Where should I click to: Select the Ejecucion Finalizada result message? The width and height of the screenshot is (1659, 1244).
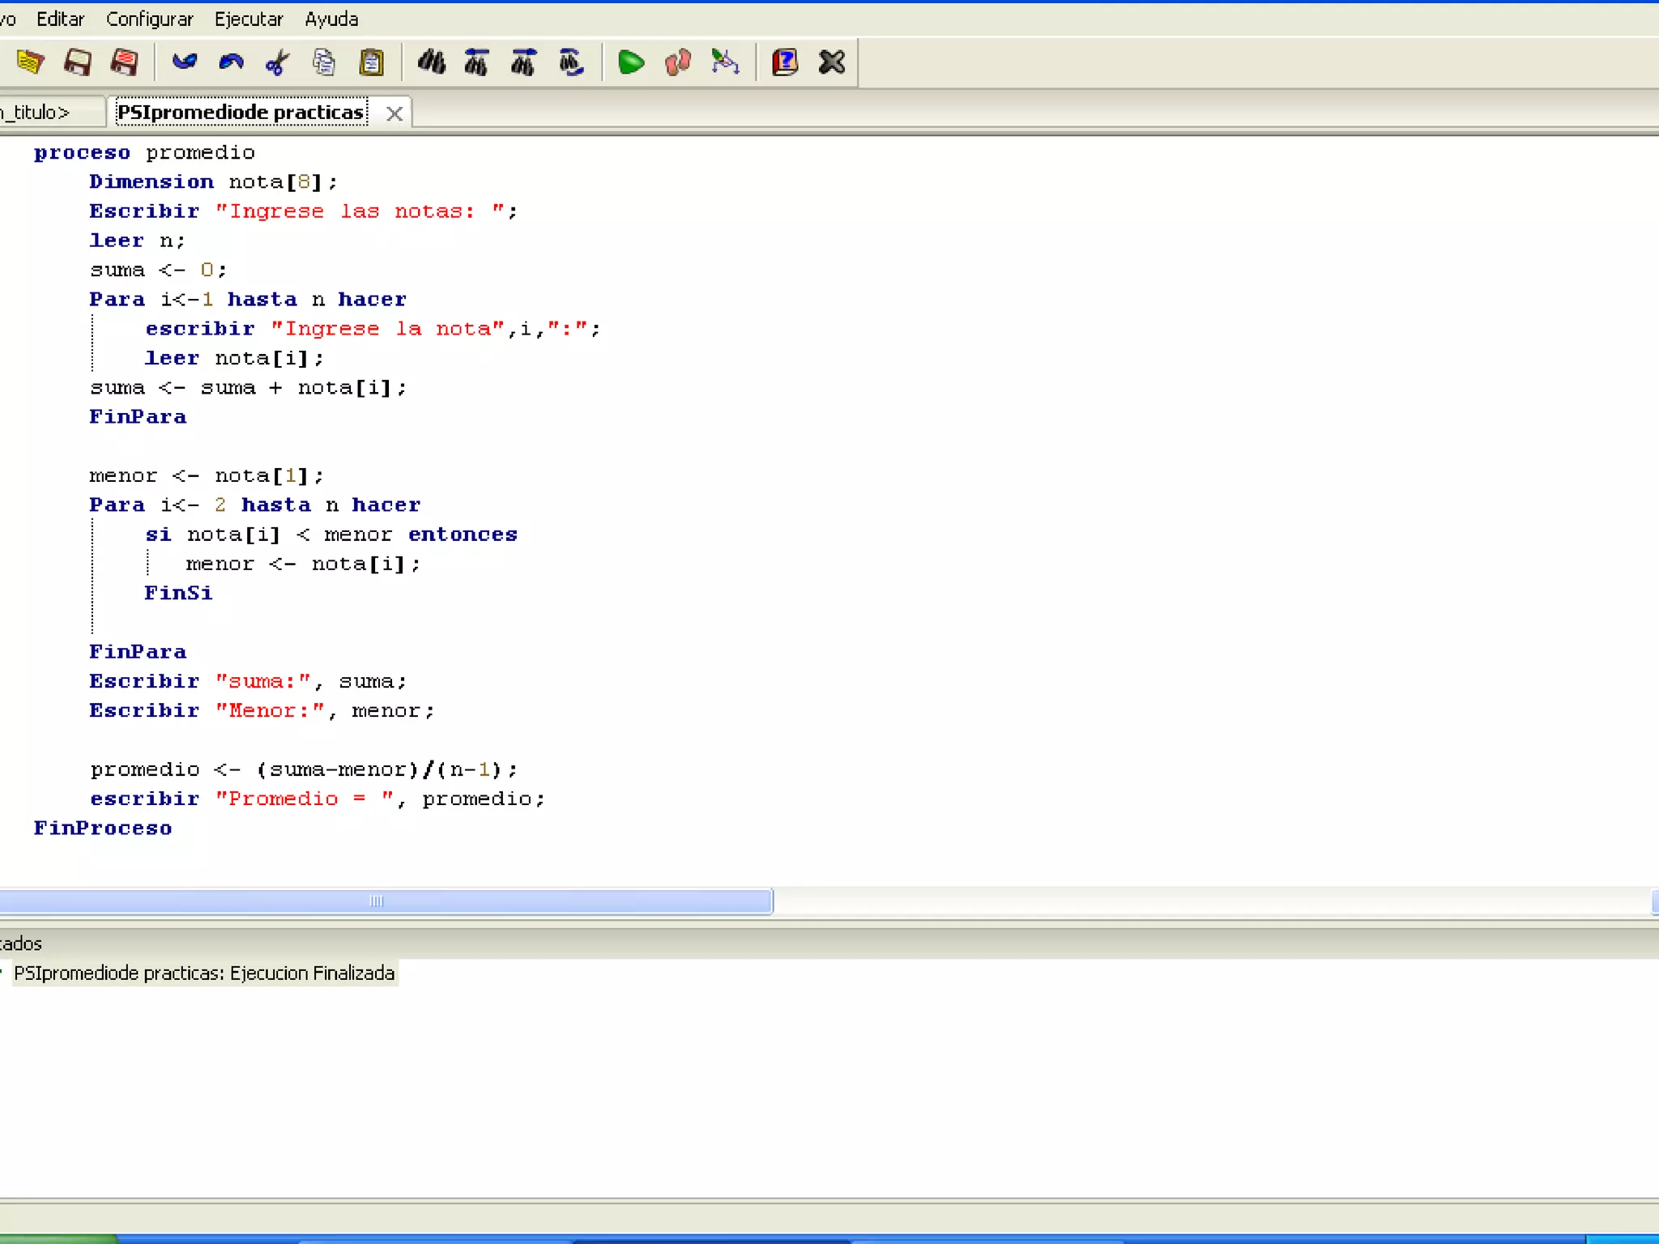(x=204, y=973)
